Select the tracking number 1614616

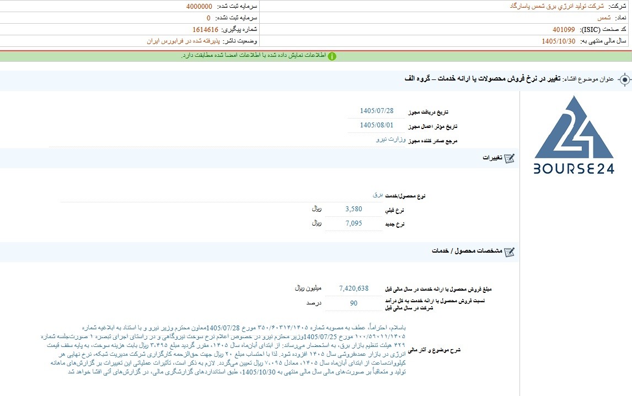(x=205, y=29)
